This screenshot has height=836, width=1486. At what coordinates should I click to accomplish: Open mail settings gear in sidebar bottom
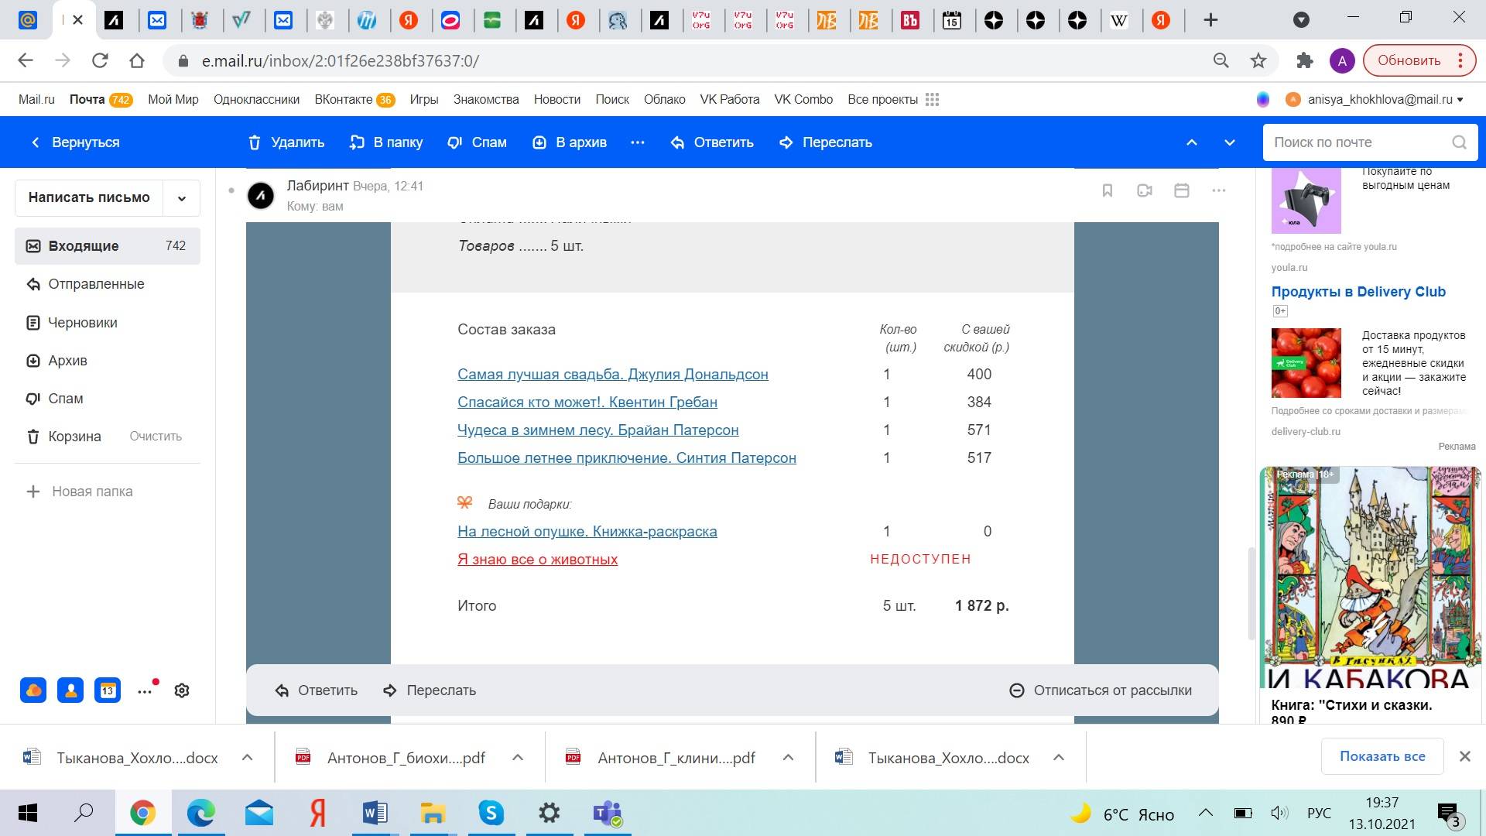pos(182,690)
